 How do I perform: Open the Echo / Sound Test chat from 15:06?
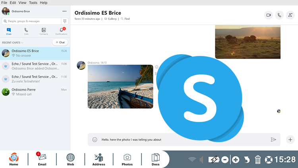coord(35,66)
